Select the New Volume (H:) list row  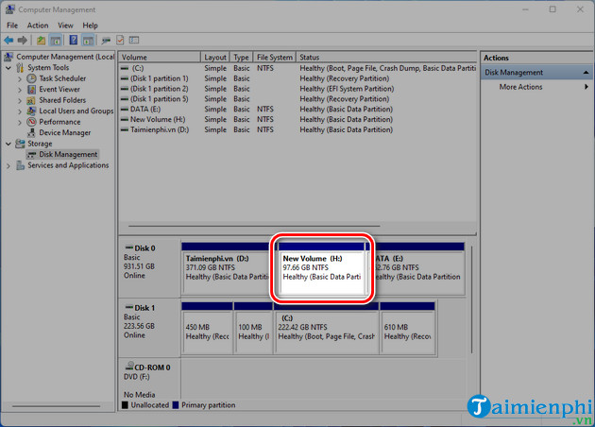(x=297, y=120)
